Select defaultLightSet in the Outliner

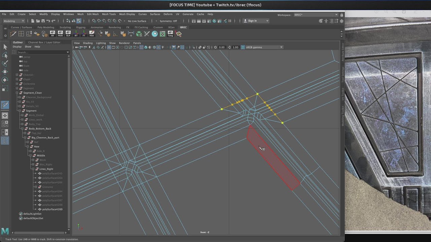(32, 214)
